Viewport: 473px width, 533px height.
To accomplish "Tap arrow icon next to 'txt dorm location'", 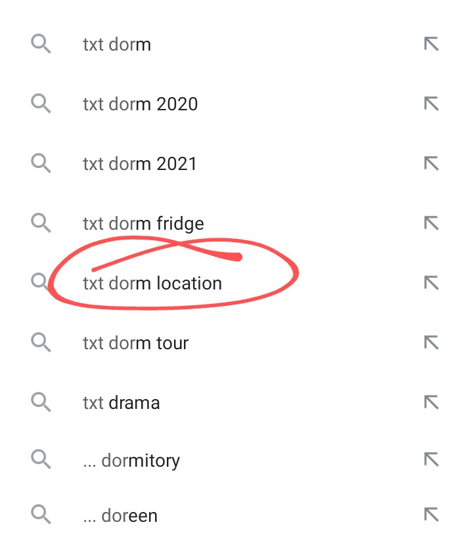I will coord(432,283).
